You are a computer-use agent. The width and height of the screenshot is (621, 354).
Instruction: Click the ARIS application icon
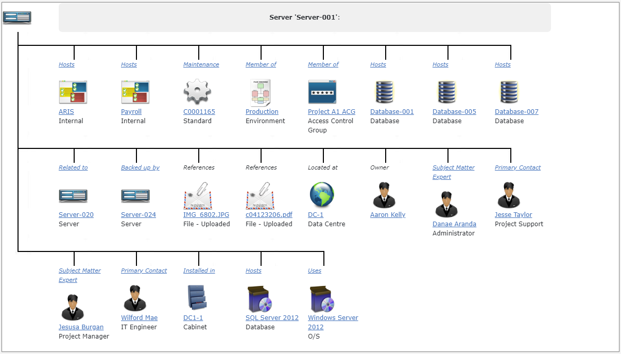pyautogui.click(x=73, y=92)
